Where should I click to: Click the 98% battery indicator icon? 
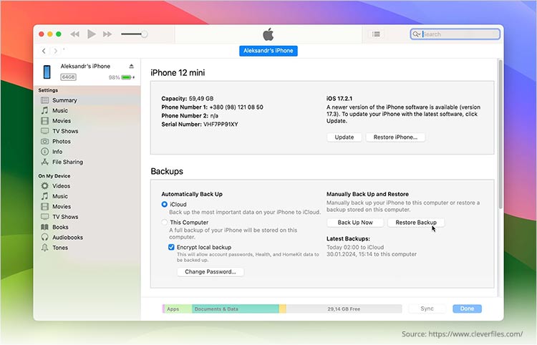point(126,77)
